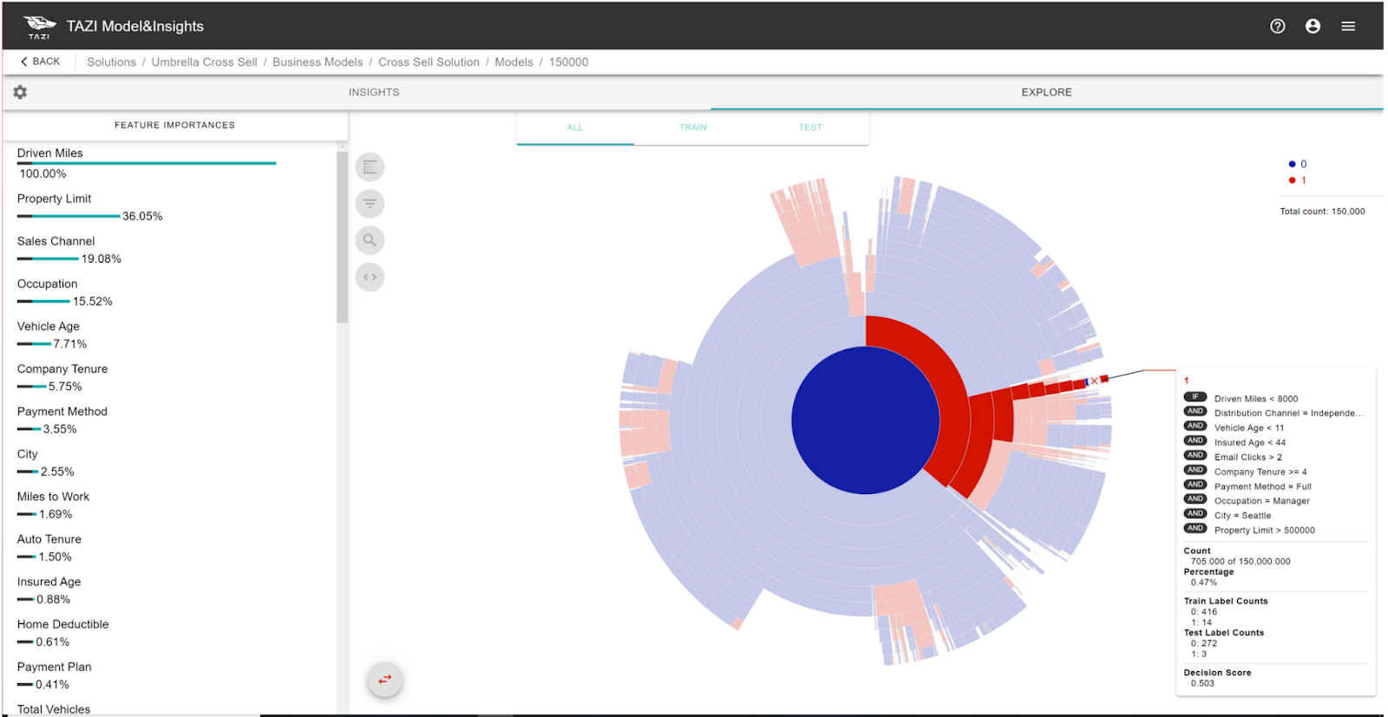1388x717 pixels.
Task: Select the TRAIN data tab
Action: tap(692, 127)
